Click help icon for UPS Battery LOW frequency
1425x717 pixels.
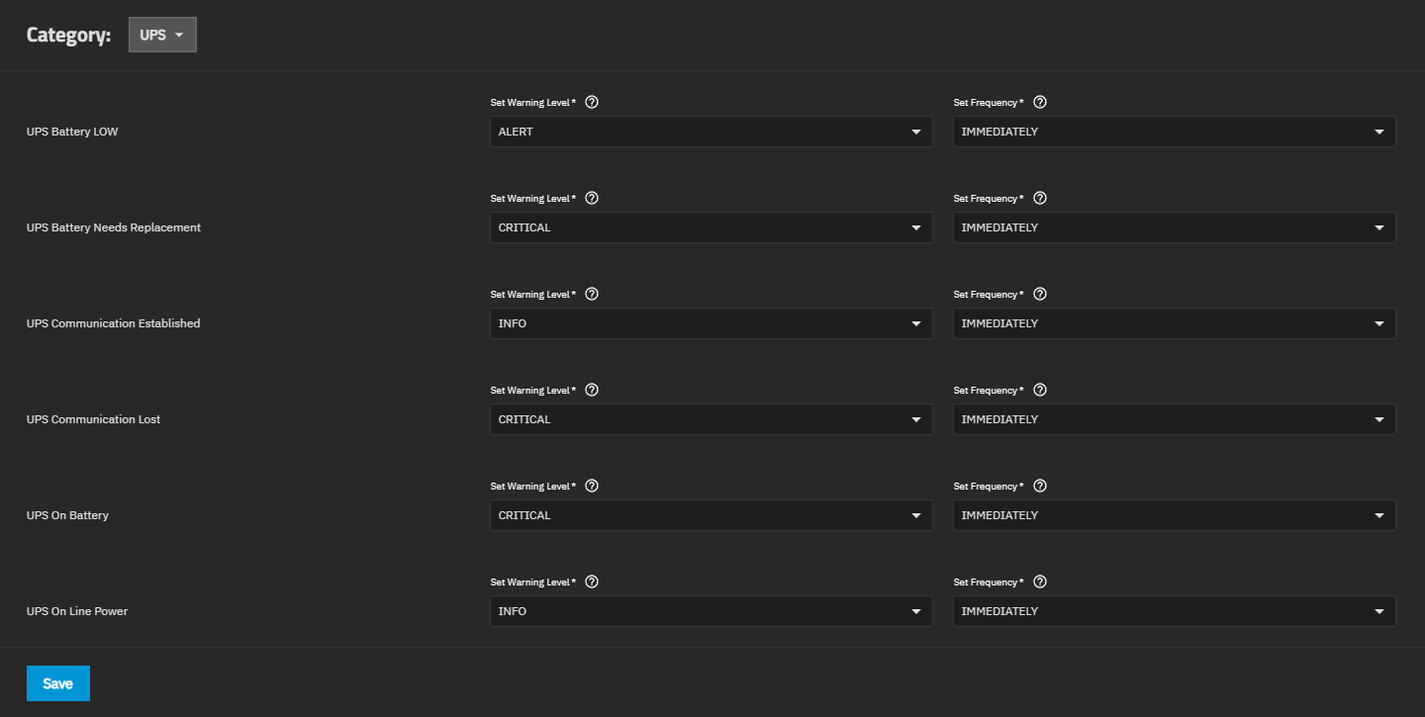click(1040, 102)
